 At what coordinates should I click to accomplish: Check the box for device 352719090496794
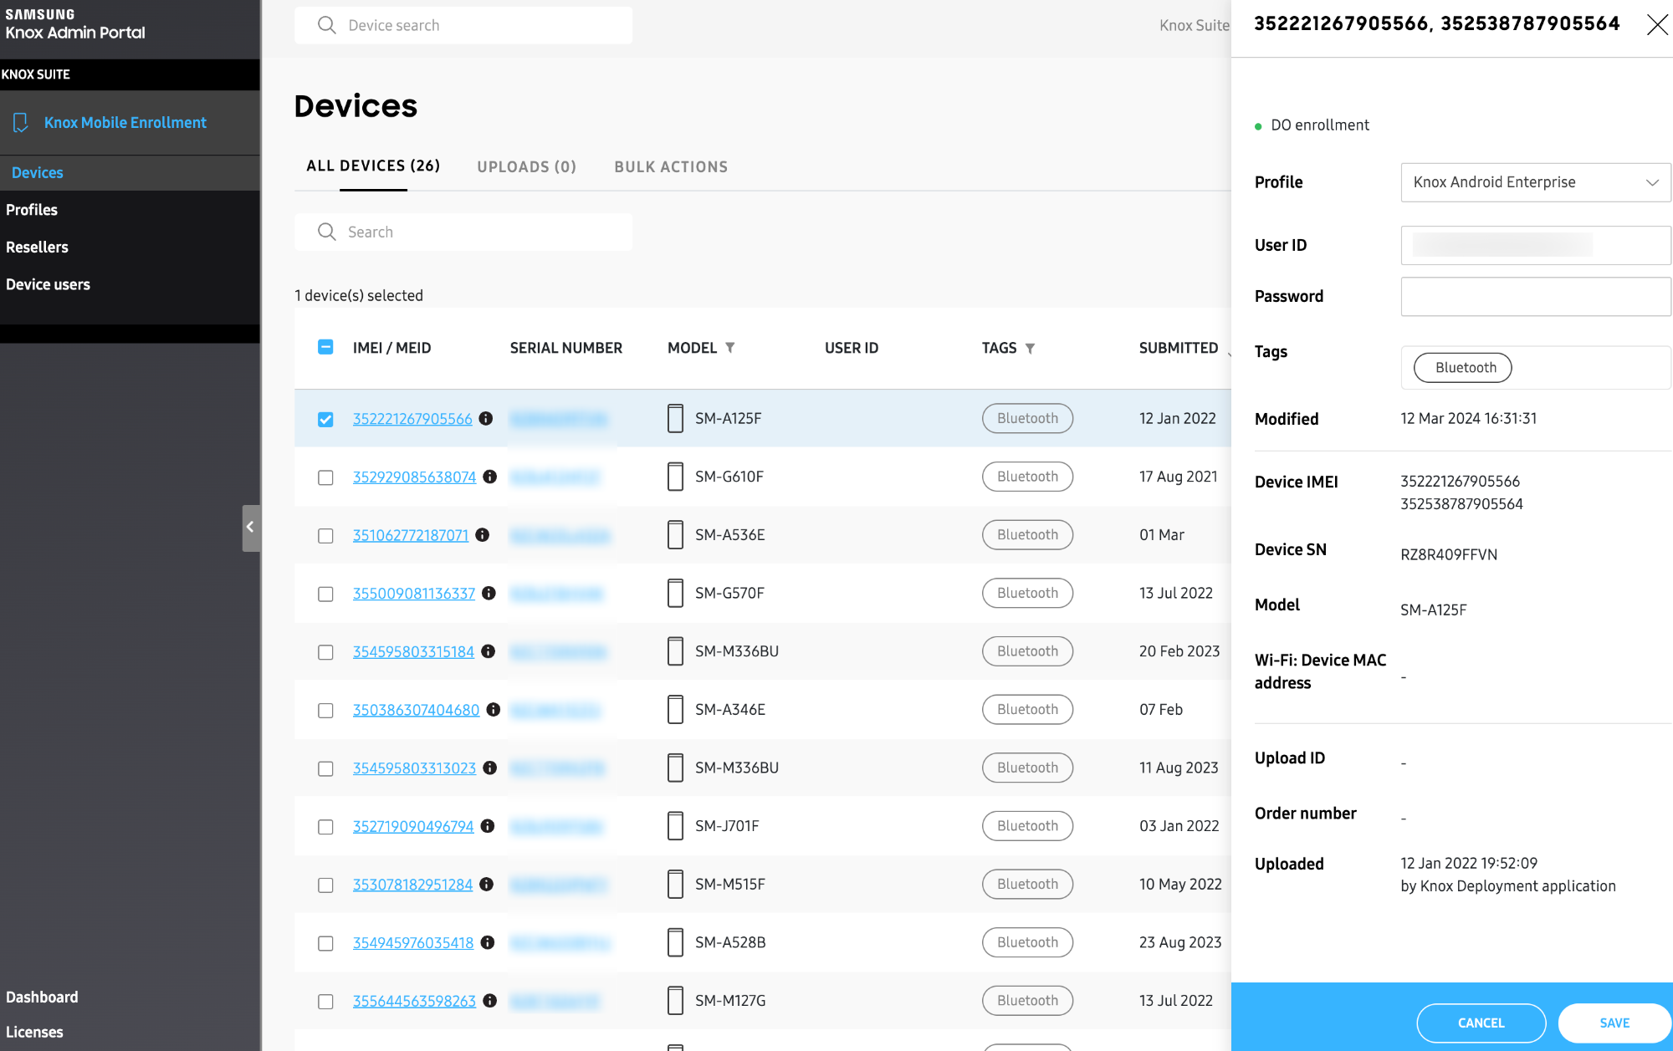(x=325, y=827)
